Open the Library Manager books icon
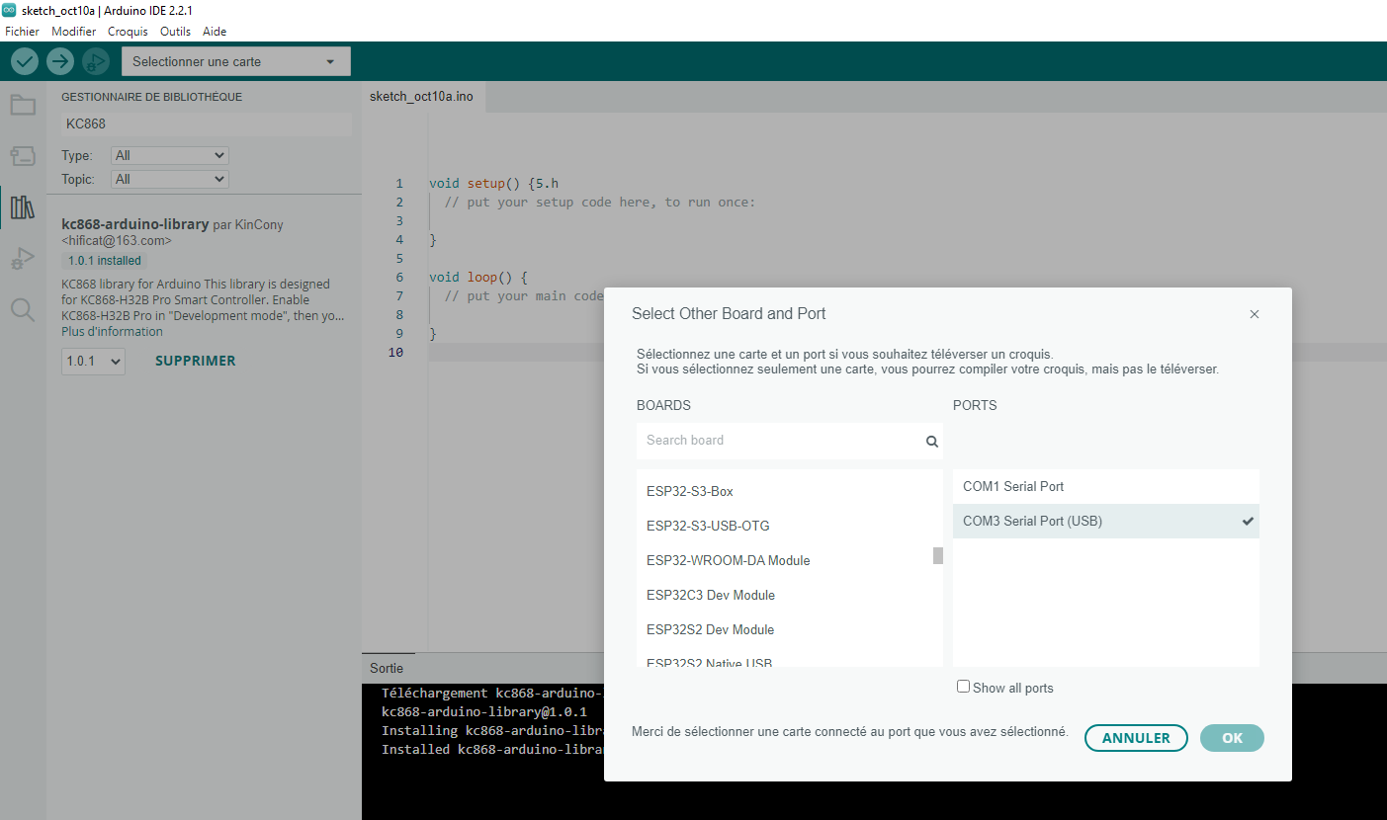The width and height of the screenshot is (1387, 820). 23,207
